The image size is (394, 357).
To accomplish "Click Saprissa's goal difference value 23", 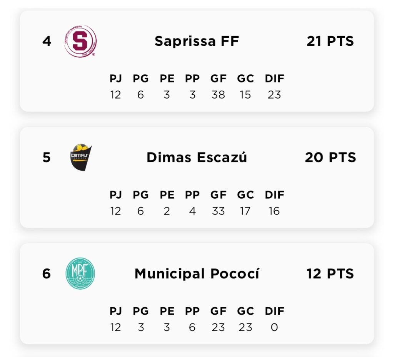I will coord(274,95).
